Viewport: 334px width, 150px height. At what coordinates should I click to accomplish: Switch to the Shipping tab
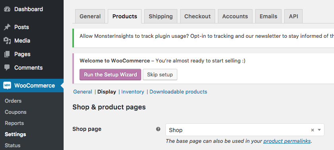161,16
